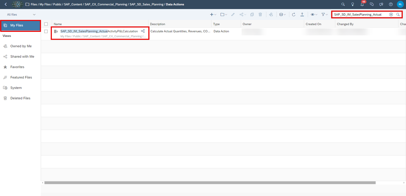Image resolution: width=406 pixels, height=196 pixels.
Task: Click the change owner people icon
Action: click(271, 14)
